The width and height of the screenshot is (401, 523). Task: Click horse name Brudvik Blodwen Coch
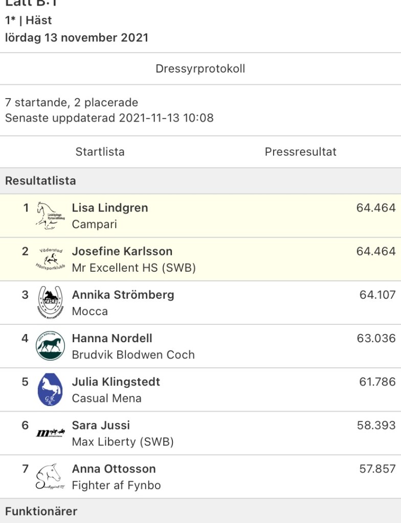coord(133,355)
